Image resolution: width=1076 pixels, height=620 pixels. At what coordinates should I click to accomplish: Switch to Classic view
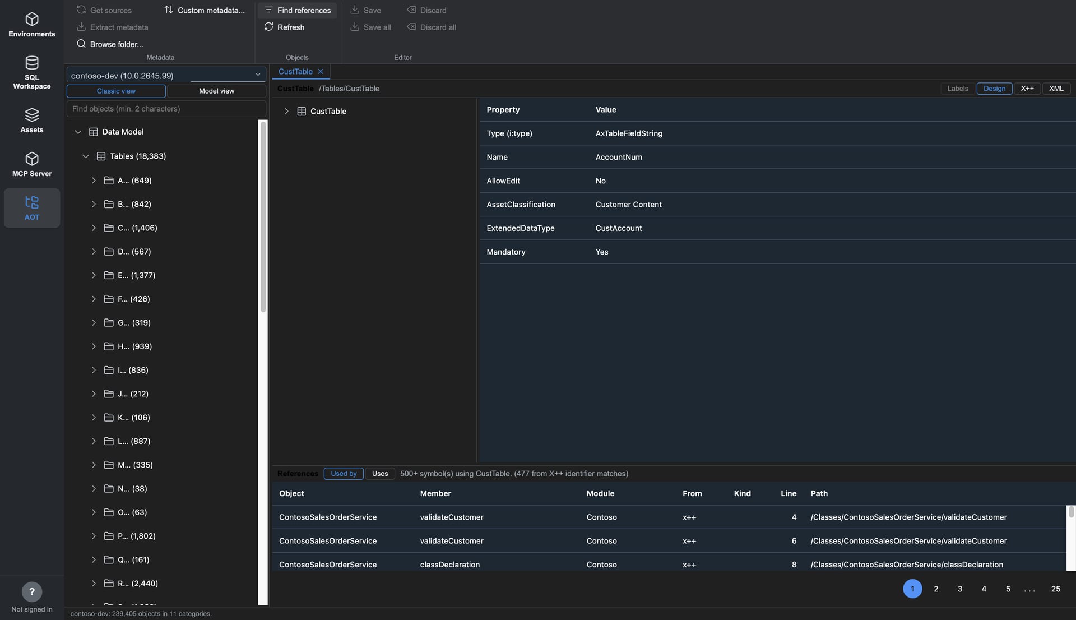coord(116,91)
